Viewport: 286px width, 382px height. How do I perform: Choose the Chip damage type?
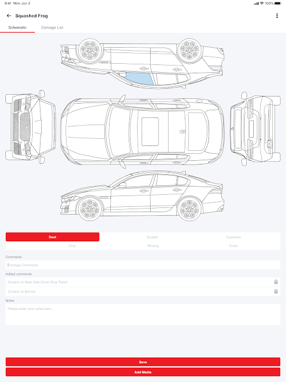[72, 246]
